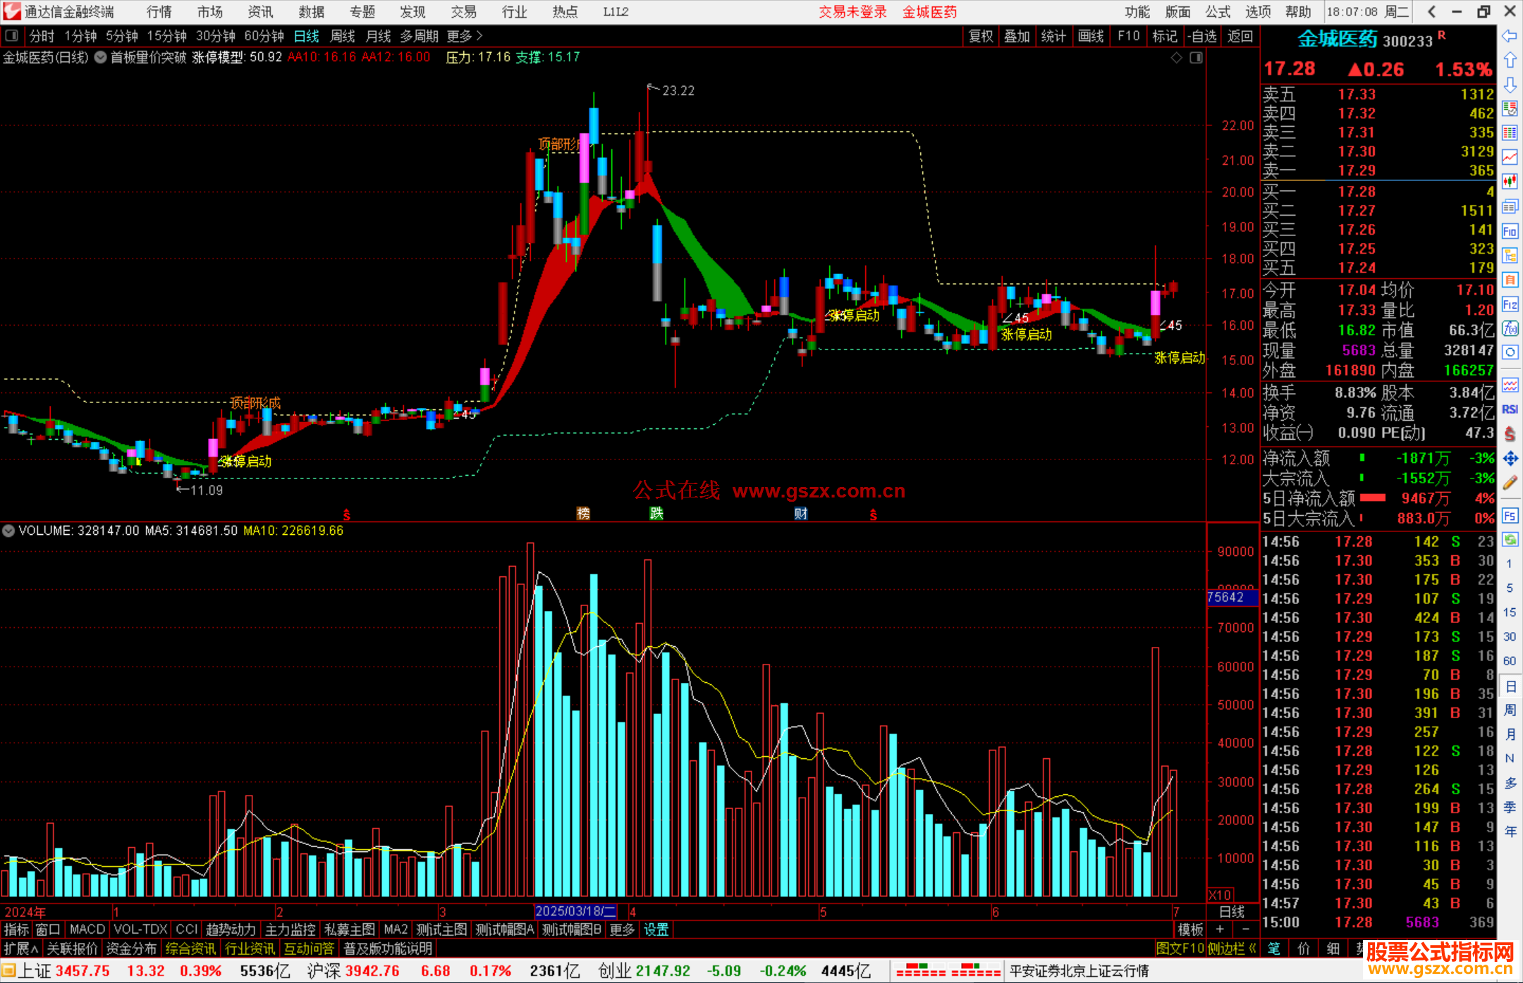Open the 日线 period selector below the volume chart
Viewport: 1523px width, 983px height.
[1232, 912]
